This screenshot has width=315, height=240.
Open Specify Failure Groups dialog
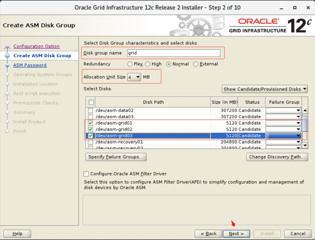pos(116,157)
